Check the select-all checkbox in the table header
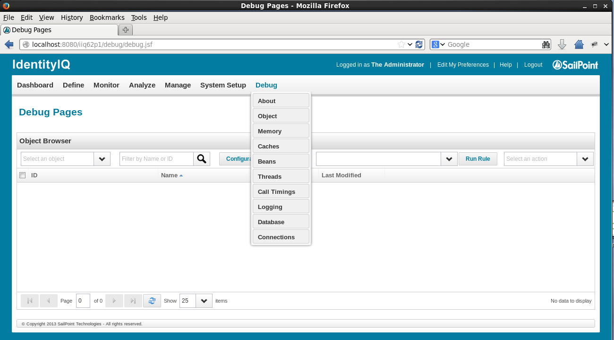Viewport: 614px width, 340px height. tap(22, 175)
